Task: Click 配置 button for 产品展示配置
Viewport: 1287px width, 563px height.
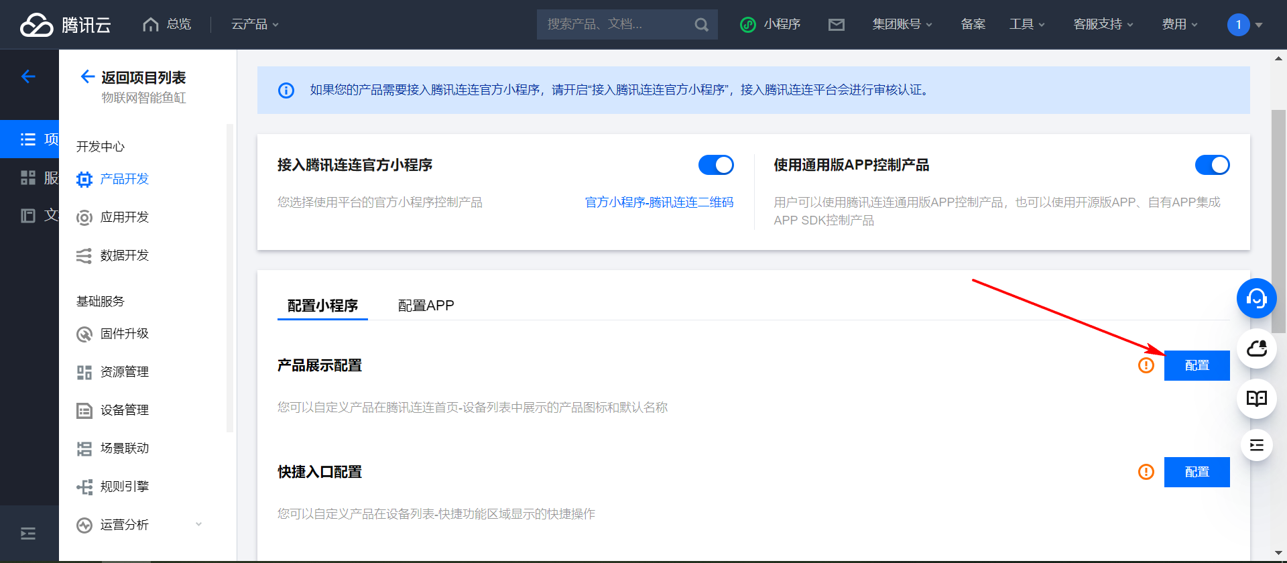Action: click(1197, 365)
